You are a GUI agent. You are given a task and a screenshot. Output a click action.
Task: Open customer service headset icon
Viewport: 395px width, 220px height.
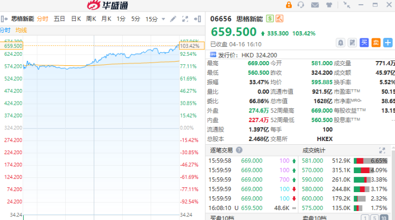(x=301, y=5)
